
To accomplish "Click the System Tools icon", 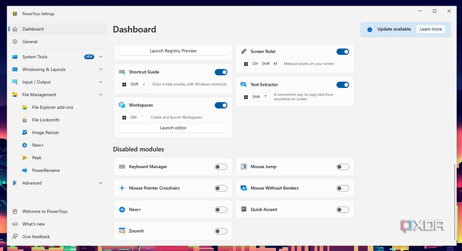I will point(15,57).
